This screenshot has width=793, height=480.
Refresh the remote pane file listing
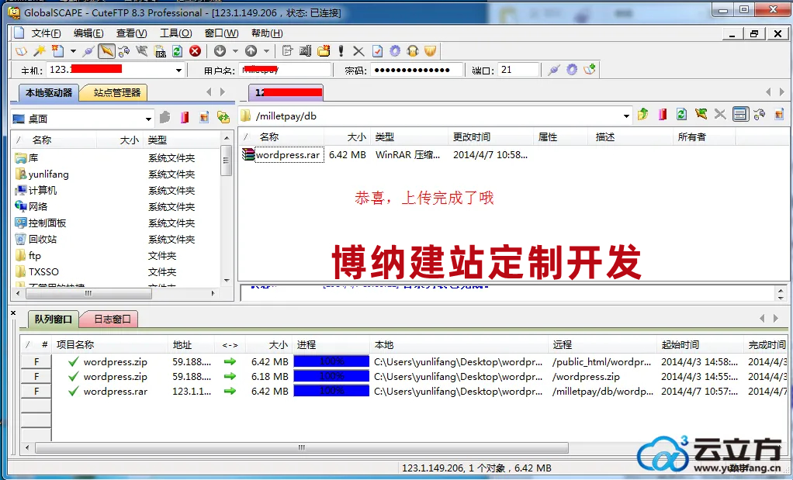pos(681,115)
